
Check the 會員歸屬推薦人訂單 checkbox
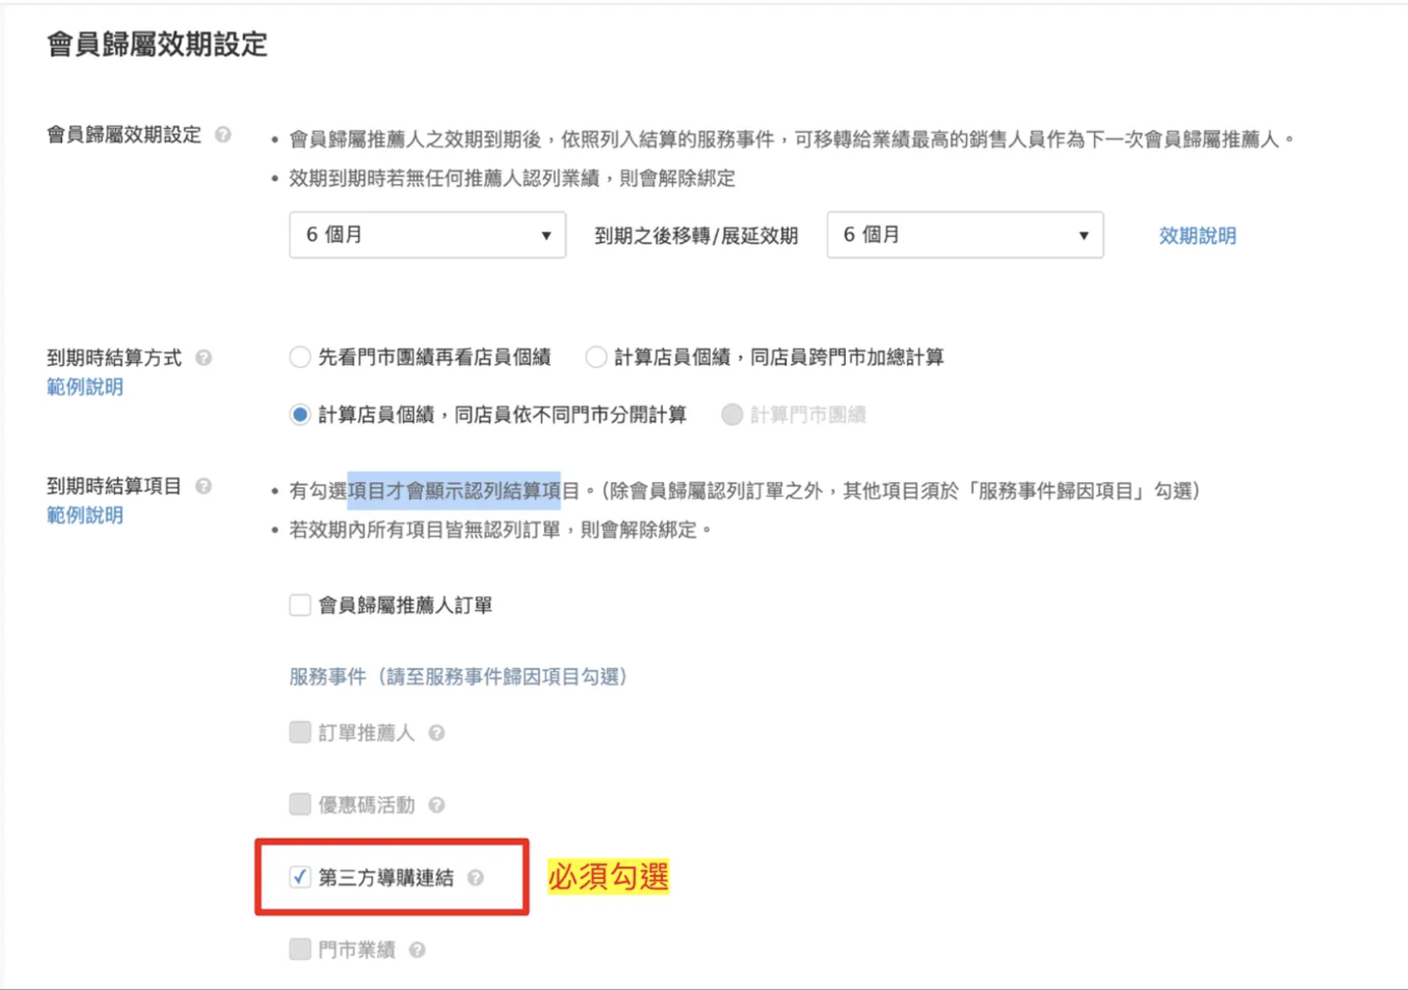[300, 605]
